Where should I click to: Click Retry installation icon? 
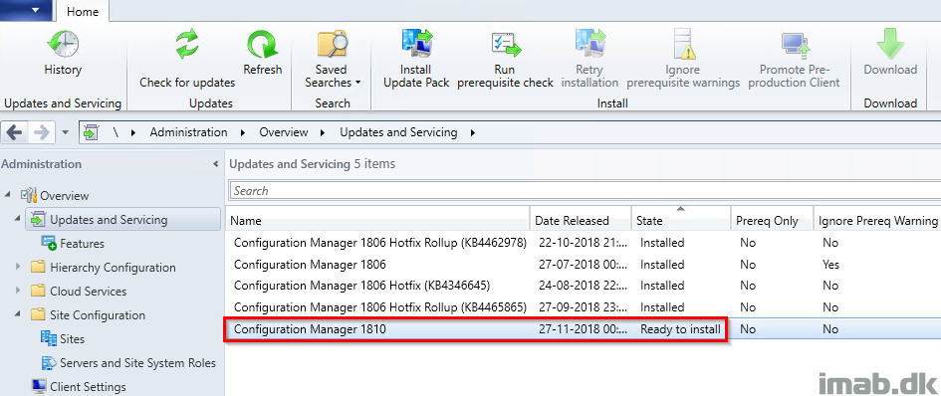click(589, 45)
